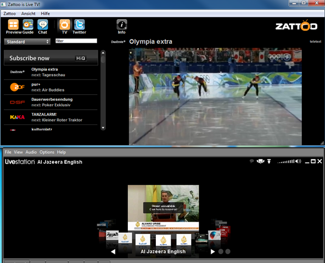The height and width of the screenshot is (263, 325).
Task: Close the Livestation player
Action: pos(320,161)
